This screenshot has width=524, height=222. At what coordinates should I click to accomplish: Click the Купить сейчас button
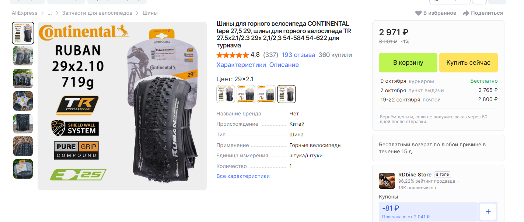coord(468,62)
